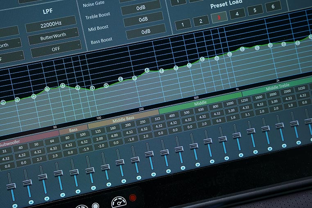Select EQ curve node 14
The width and height of the screenshot is (312, 208).
176,68
